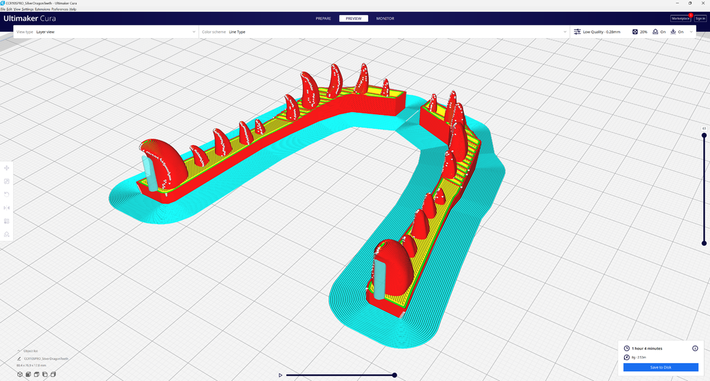Image resolution: width=710 pixels, height=381 pixels.
Task: Select the Scale tool in left toolbar
Action: point(6,181)
